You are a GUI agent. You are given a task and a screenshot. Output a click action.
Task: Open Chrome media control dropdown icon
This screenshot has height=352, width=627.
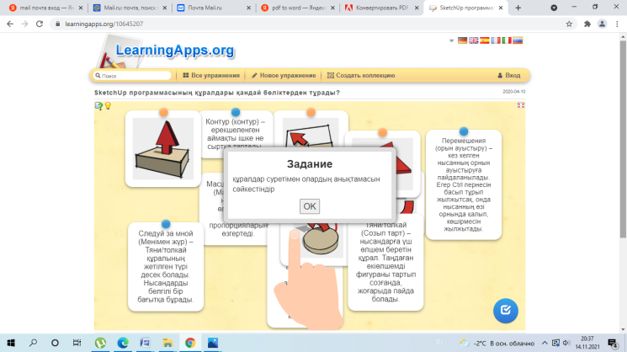click(554, 8)
